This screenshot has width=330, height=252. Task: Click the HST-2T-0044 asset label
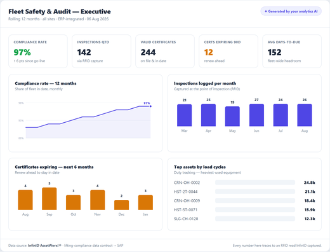click(185, 192)
